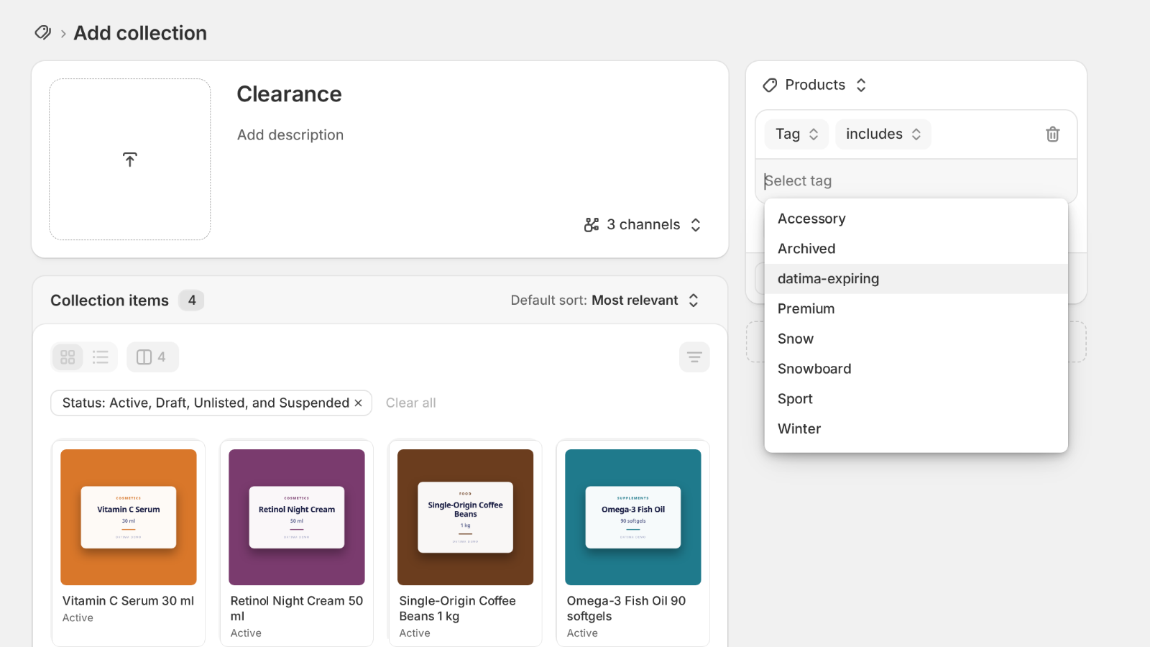The image size is (1150, 647).
Task: Click the Add description field
Action: coord(290,135)
